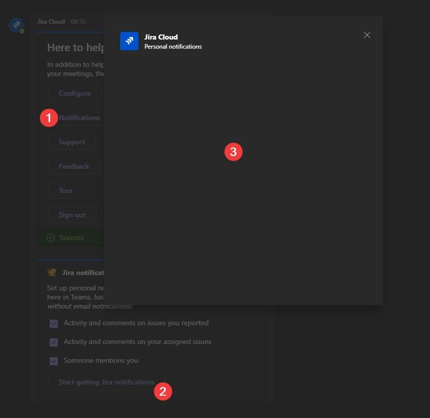Click the Configure button in the chat card
The height and width of the screenshot is (418, 430).
coord(75,93)
